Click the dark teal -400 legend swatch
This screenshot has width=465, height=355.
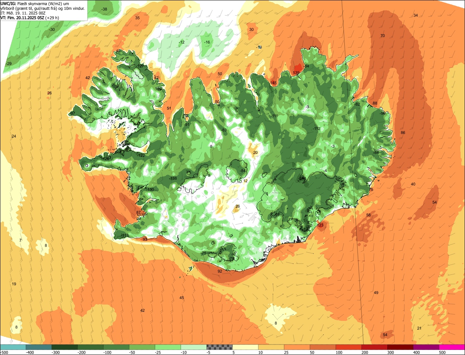click(39, 347)
